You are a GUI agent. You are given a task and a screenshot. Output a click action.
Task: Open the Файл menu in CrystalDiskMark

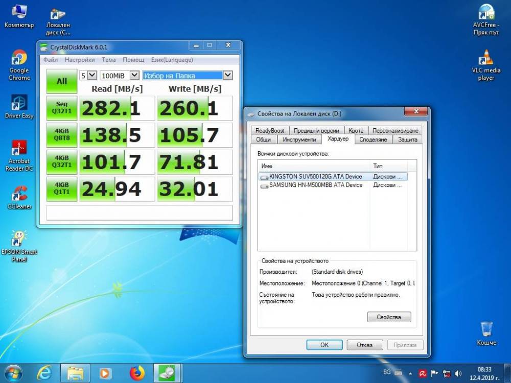click(51, 60)
